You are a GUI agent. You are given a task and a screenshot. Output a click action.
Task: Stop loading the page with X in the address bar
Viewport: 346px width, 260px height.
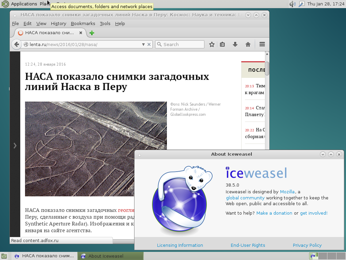pos(149,44)
